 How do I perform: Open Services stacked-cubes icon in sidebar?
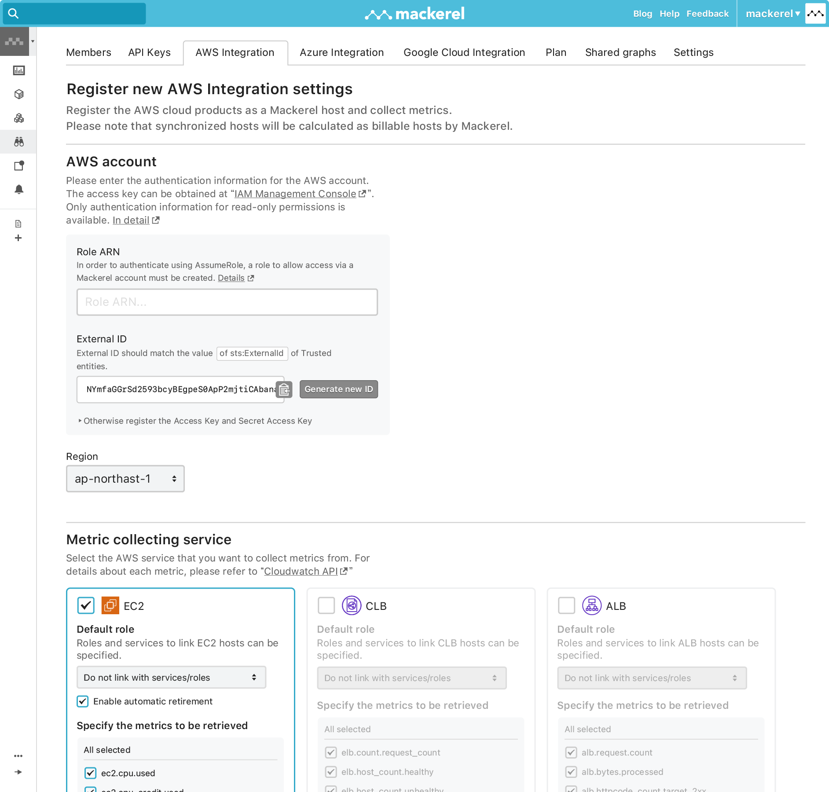coord(18,118)
